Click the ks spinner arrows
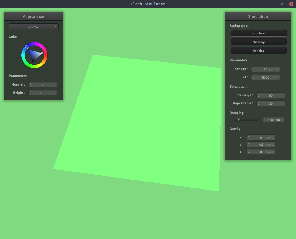The height and width of the screenshot is (239, 296). tap(254, 77)
